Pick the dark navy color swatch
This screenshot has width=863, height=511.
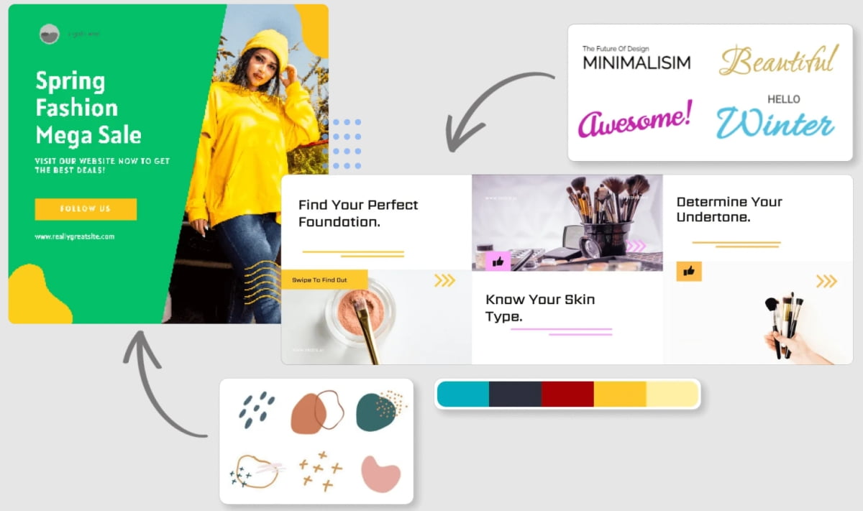tap(515, 395)
